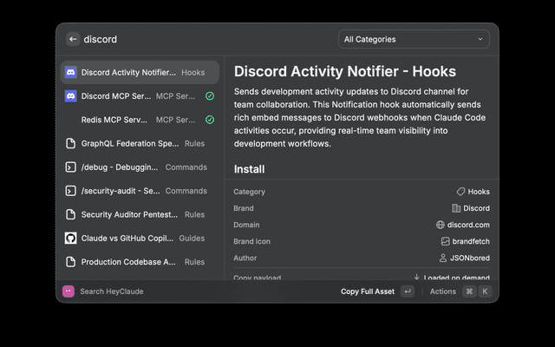Viewport: 555px width, 347px height.
Task: Select the /security-audit command item
Action: (140, 191)
